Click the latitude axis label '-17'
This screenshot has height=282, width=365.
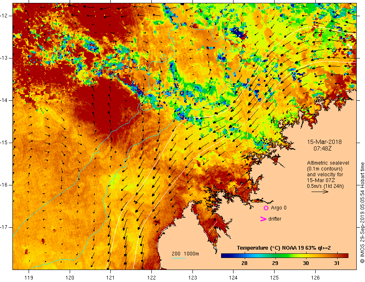pyautogui.click(x=5, y=227)
